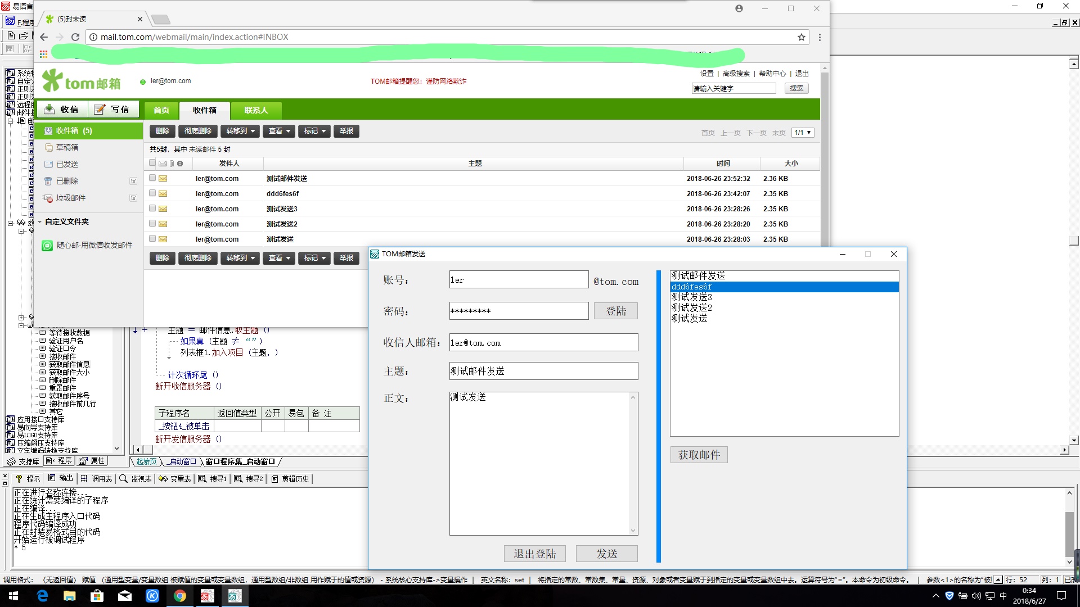1080x607 pixels.
Task: Check mail 测试发送2 checkbox
Action: (x=152, y=224)
